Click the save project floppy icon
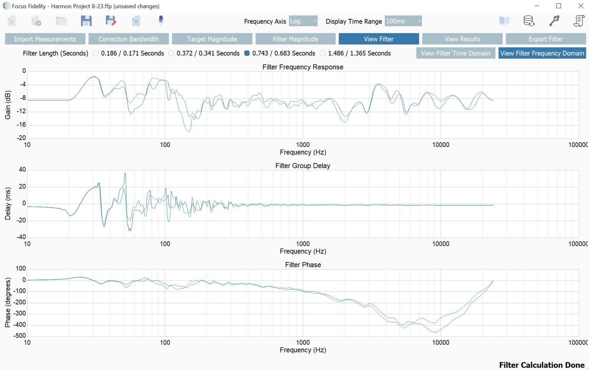589x370 pixels. point(86,21)
